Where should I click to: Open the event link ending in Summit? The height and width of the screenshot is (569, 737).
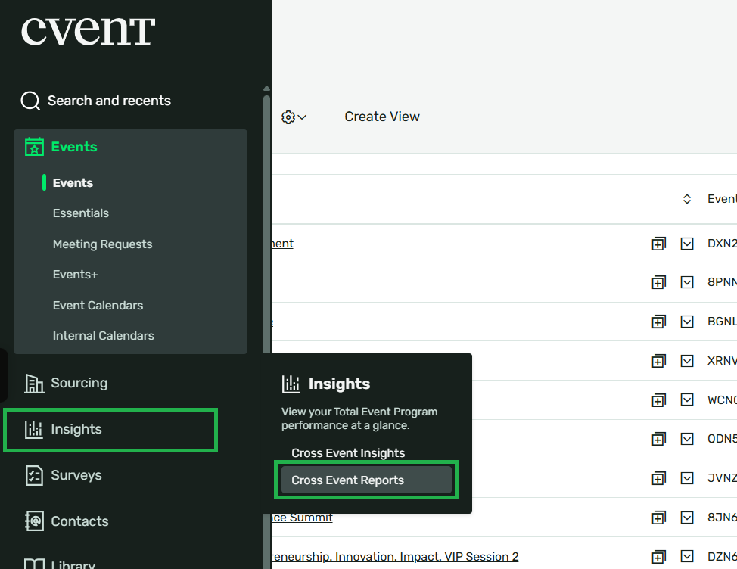[302, 518]
